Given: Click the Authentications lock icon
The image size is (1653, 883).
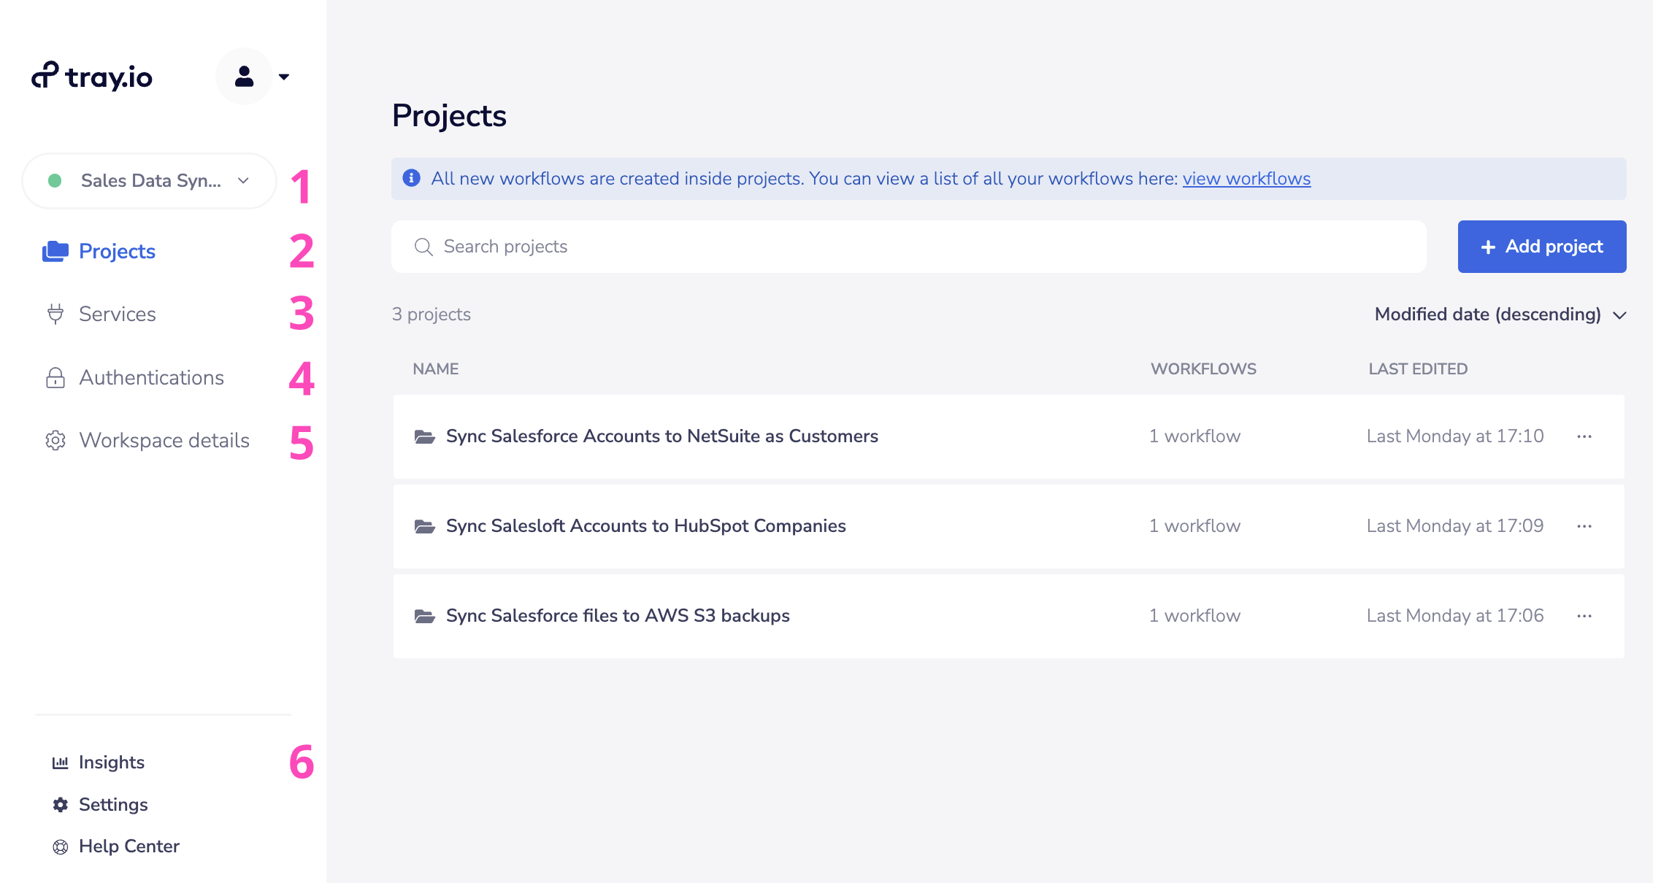Looking at the screenshot, I should [x=55, y=377].
